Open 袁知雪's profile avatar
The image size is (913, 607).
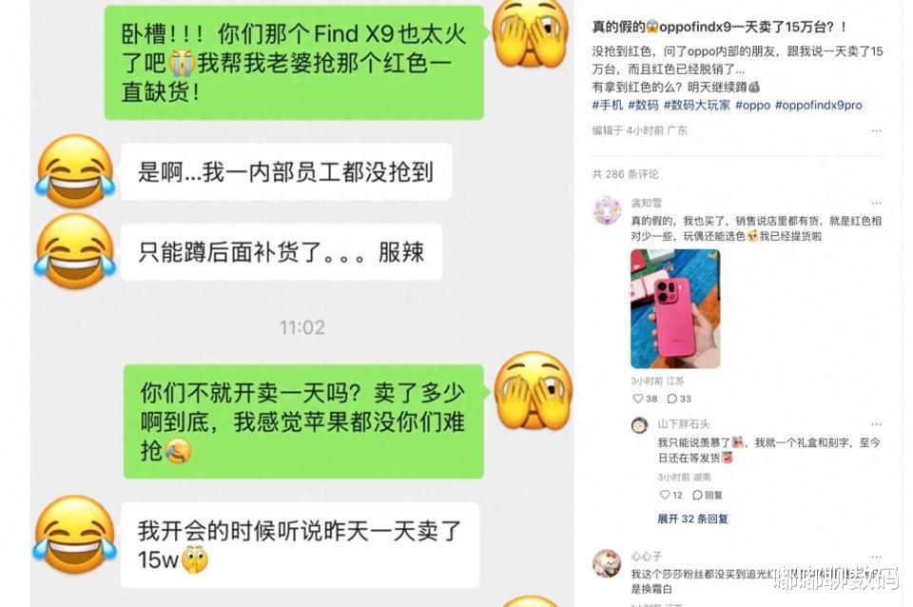tap(608, 211)
